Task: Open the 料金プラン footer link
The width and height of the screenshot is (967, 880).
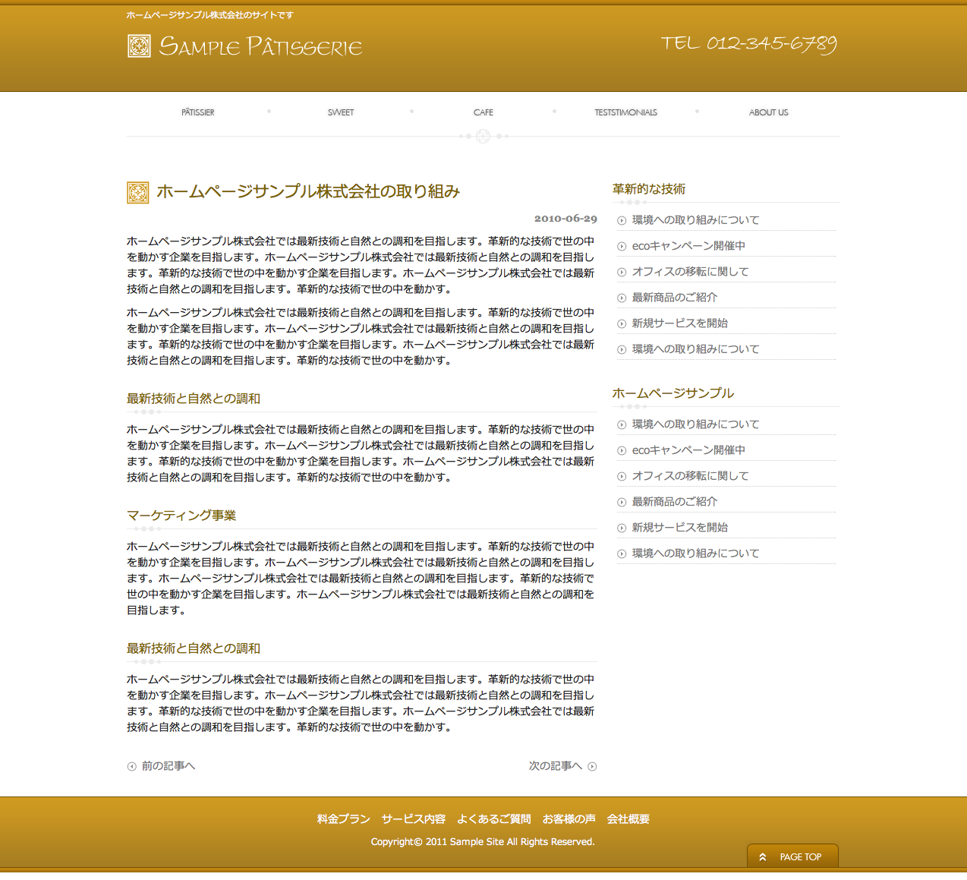Action: pyautogui.click(x=343, y=819)
